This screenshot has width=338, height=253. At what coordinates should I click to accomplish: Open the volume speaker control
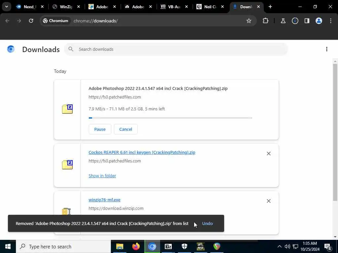[x=287, y=246]
